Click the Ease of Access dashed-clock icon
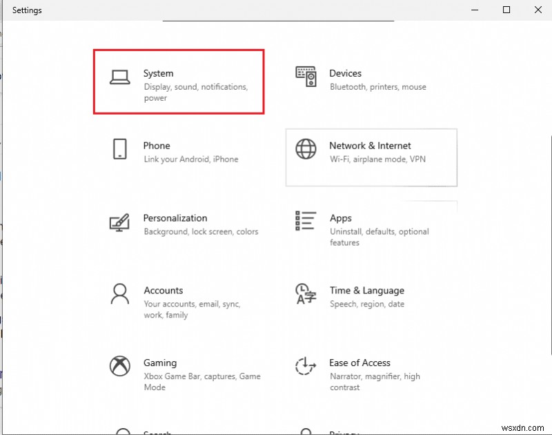The height and width of the screenshot is (435, 552). pos(304,366)
